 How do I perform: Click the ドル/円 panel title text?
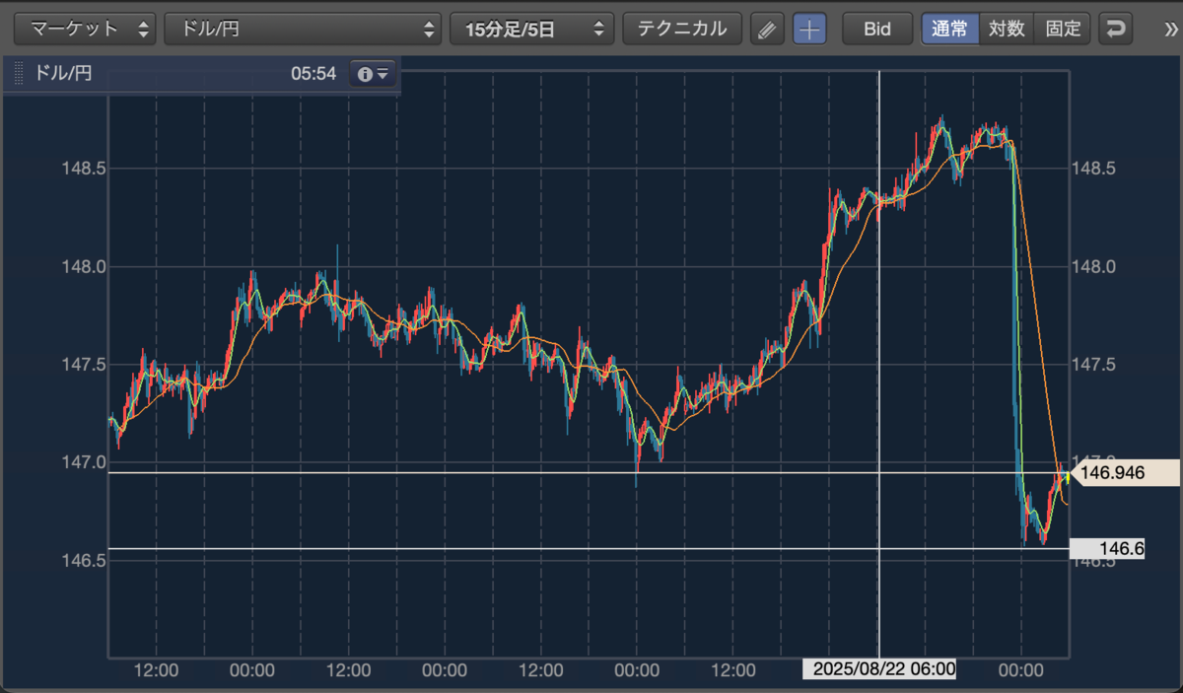[x=63, y=74]
